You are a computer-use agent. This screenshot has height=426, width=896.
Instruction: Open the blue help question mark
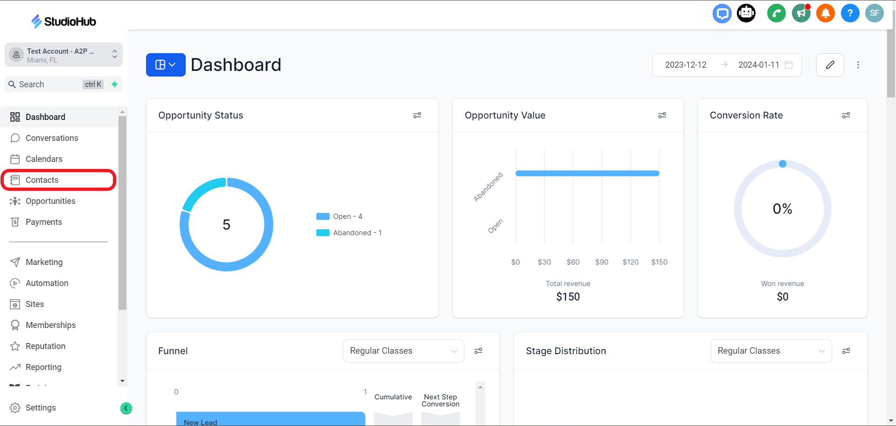(x=850, y=13)
